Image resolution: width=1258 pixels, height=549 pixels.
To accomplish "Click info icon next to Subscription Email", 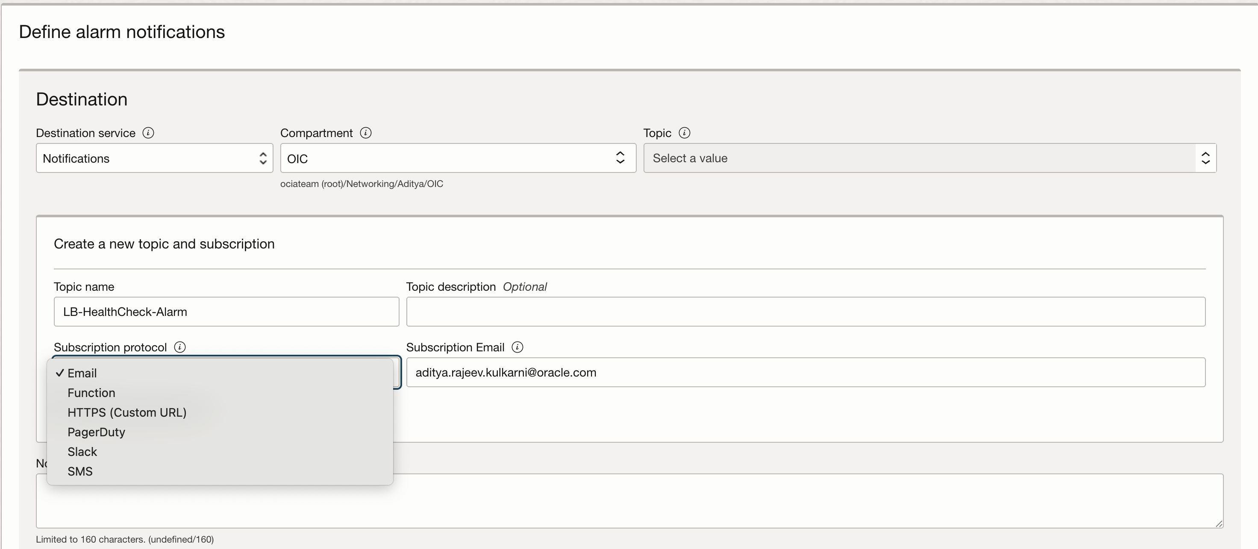I will coord(517,347).
